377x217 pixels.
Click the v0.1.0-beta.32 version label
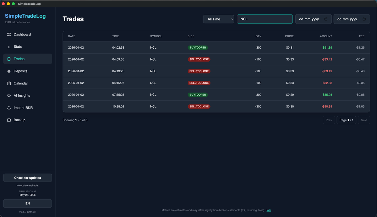28,212
